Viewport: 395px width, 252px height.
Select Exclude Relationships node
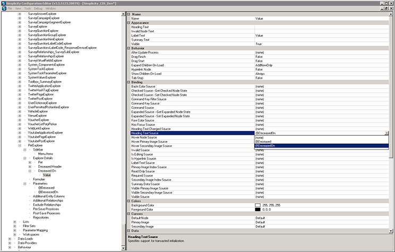47,205
